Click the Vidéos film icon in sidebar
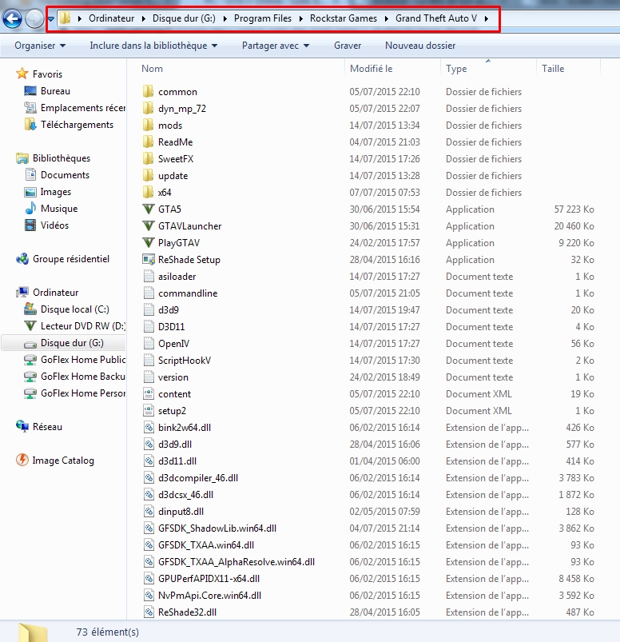 click(30, 225)
